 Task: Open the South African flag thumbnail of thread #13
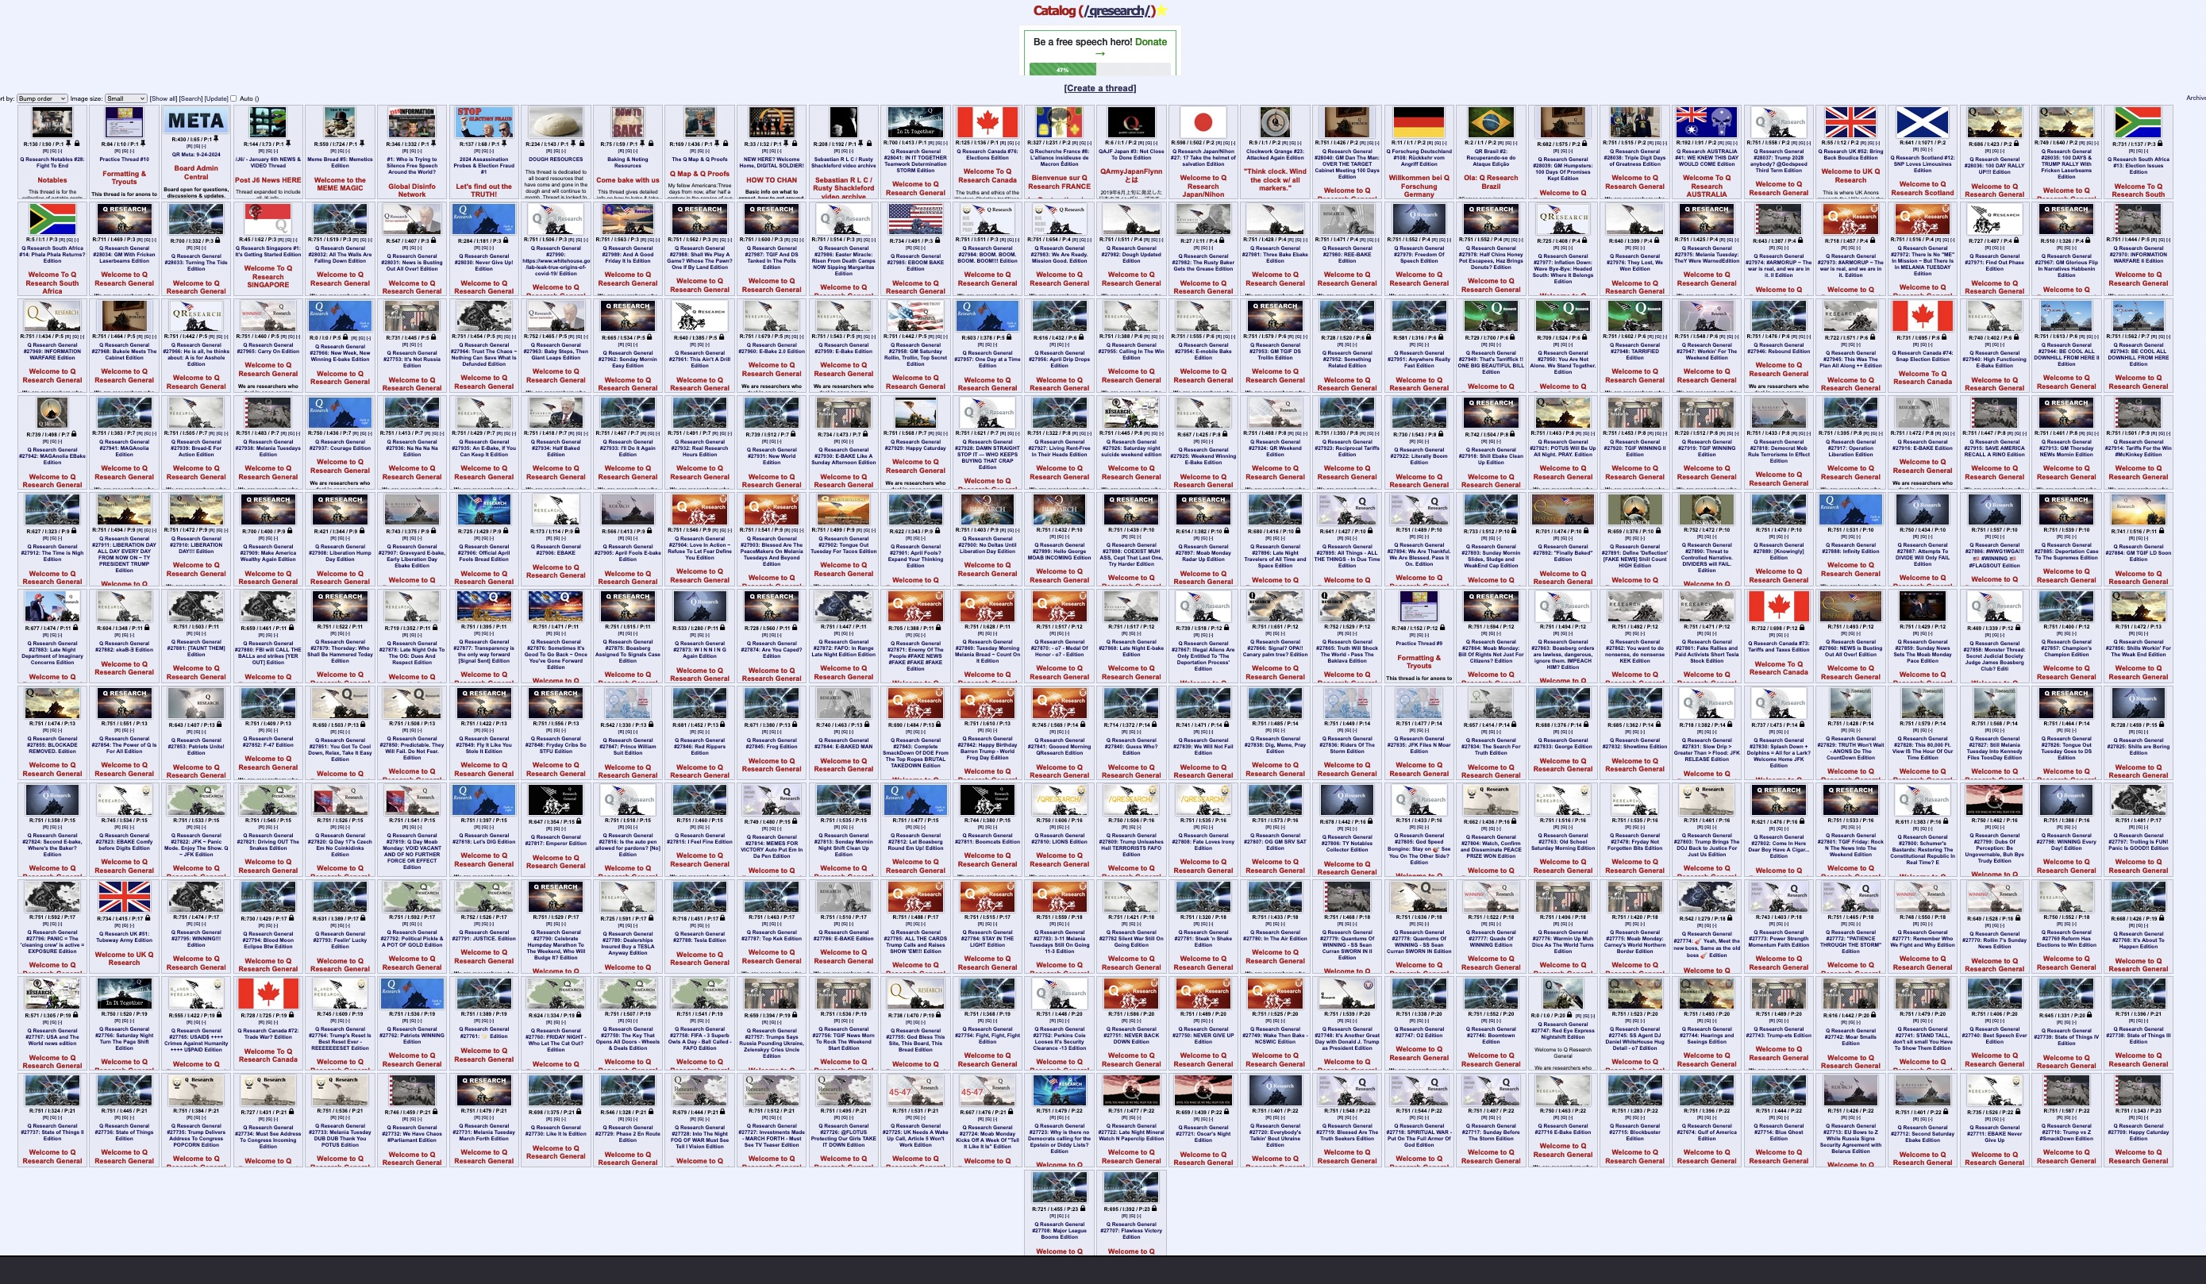point(2138,122)
